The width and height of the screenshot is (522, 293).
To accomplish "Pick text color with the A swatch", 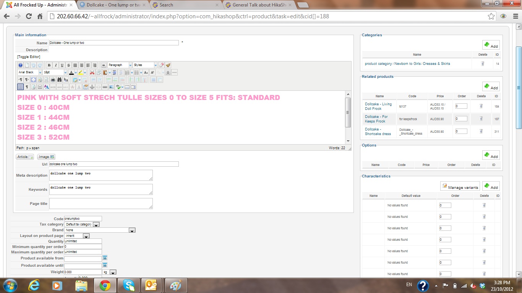I will 71,72.
